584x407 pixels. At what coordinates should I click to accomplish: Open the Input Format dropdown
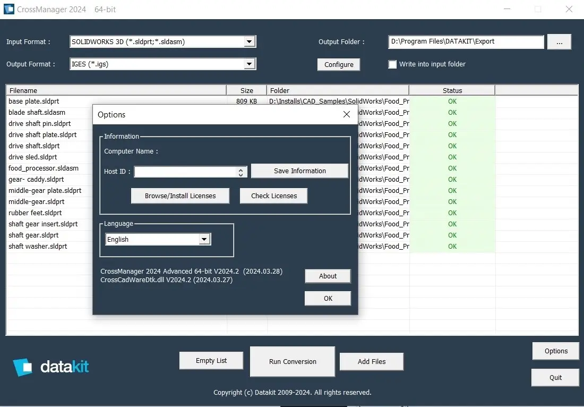click(249, 41)
